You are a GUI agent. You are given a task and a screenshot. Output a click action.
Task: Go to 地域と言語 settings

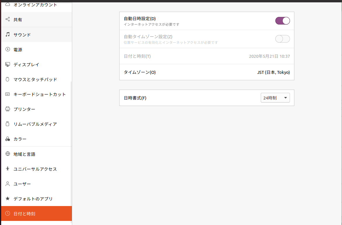click(37, 154)
